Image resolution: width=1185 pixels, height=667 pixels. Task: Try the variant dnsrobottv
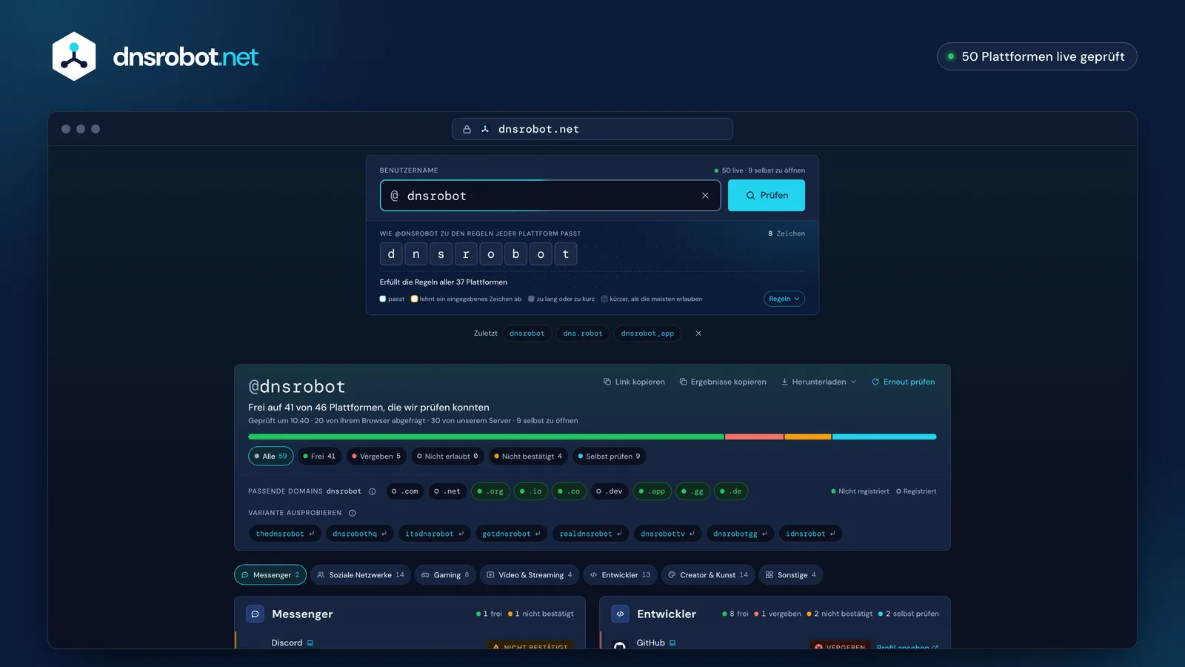667,534
